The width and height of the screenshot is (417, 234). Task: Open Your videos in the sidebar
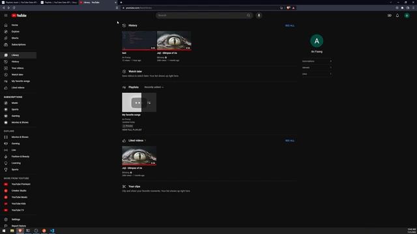point(18,68)
